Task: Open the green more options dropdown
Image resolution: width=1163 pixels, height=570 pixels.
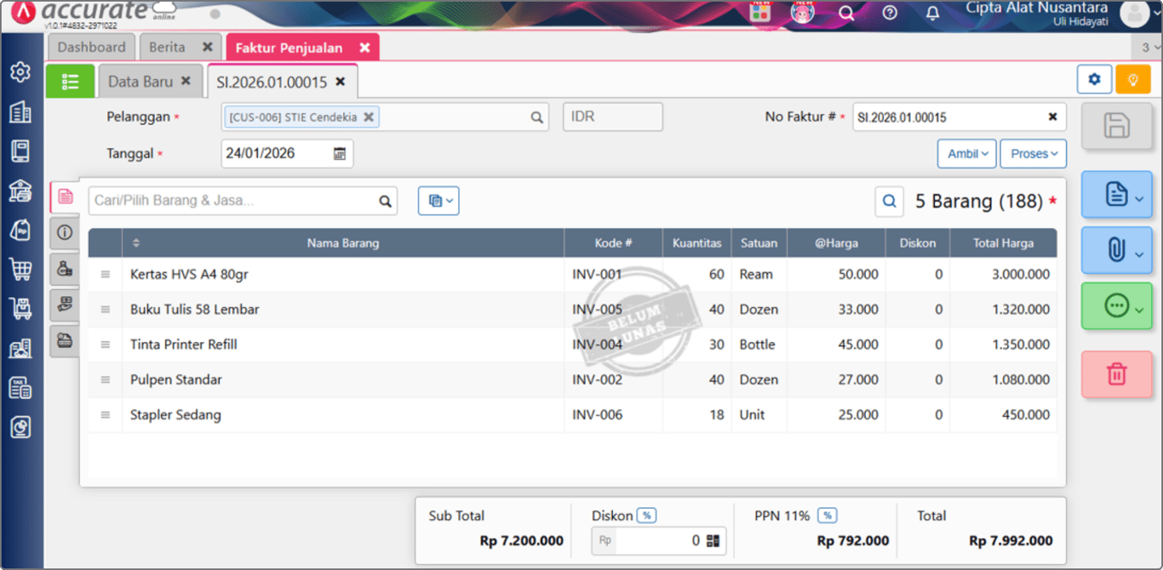Action: pyautogui.click(x=1116, y=306)
